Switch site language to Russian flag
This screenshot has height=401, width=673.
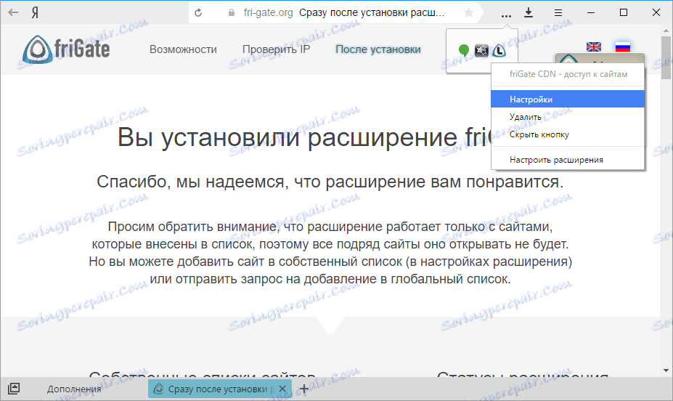point(622,46)
